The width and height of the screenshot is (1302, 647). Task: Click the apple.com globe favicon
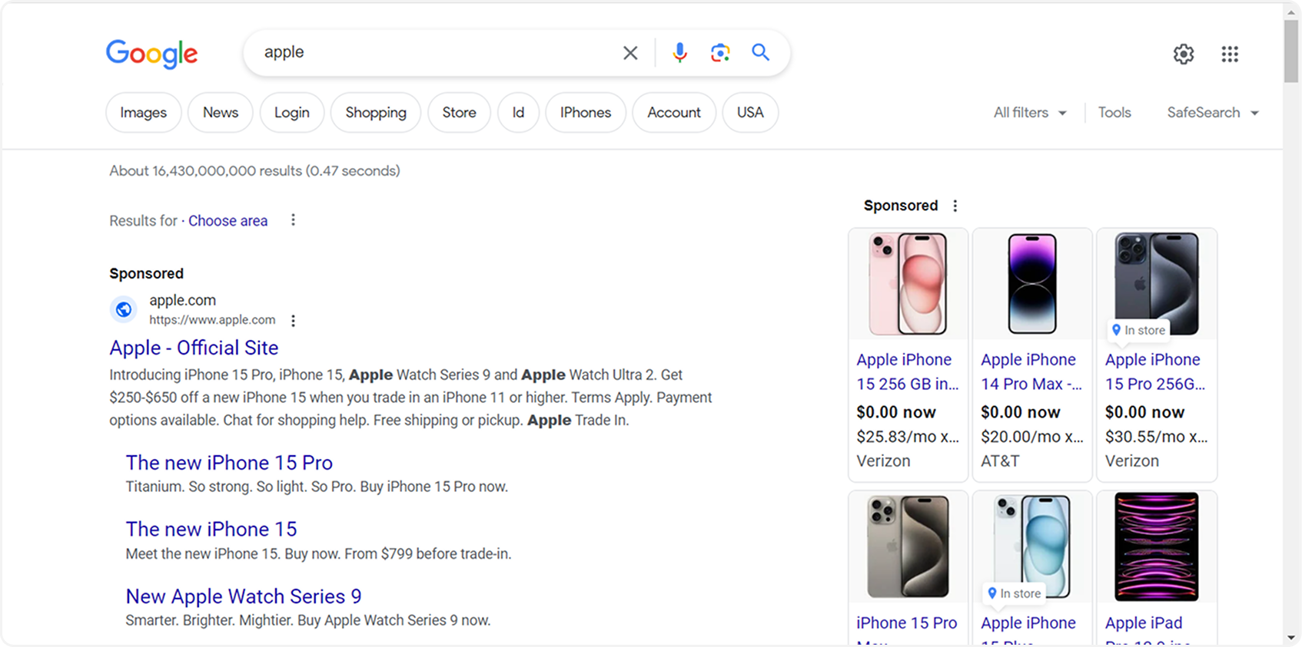(x=123, y=309)
